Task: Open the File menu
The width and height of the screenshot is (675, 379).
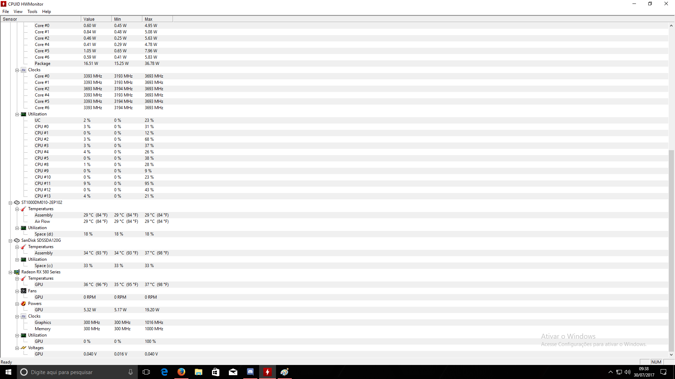Action: [x=6, y=12]
